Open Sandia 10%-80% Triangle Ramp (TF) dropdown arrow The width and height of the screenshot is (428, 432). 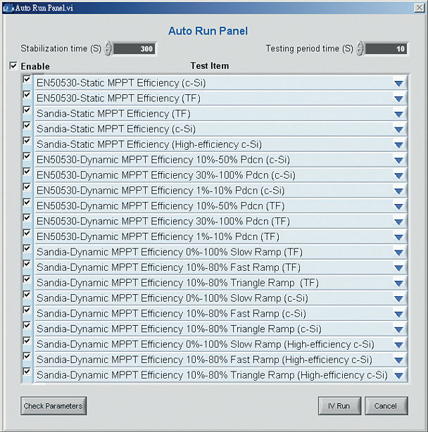[x=399, y=284]
